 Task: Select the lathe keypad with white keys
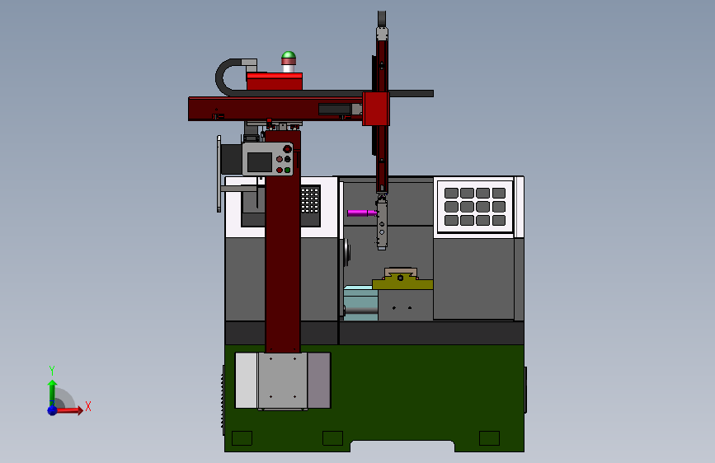(x=310, y=200)
